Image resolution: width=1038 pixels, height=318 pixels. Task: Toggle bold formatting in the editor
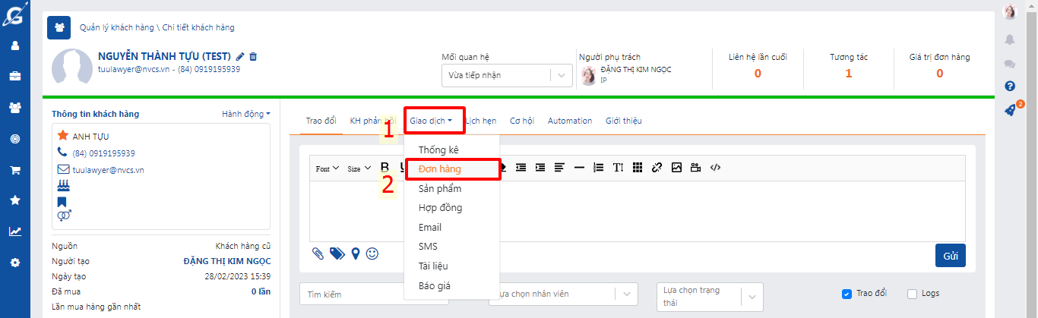385,168
